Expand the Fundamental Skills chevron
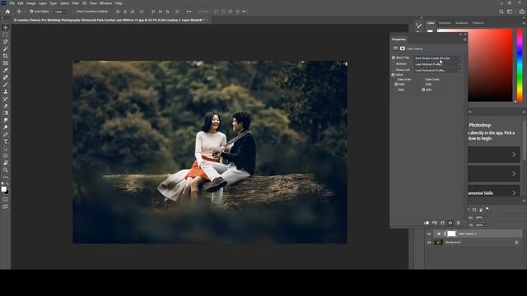This screenshot has width=527, height=296. (x=514, y=193)
